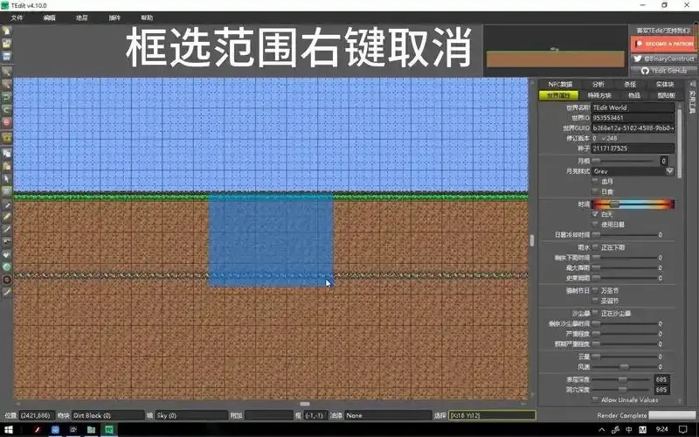Viewport: 699px width, 437px height.
Task: Click the green Undo arrow icon
Action: pyautogui.click(x=6, y=97)
